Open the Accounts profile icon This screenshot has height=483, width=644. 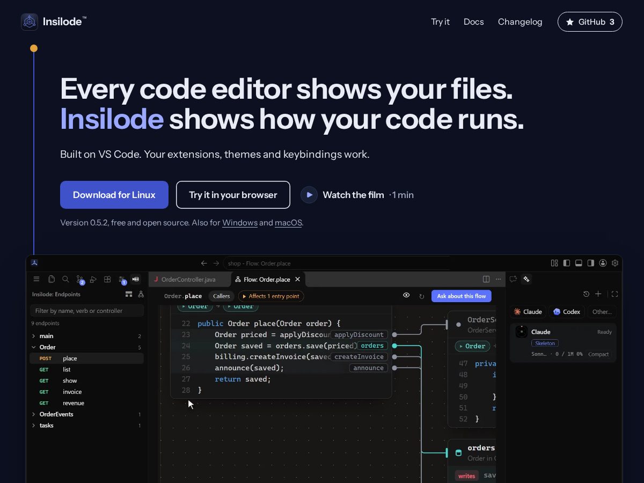pos(603,263)
